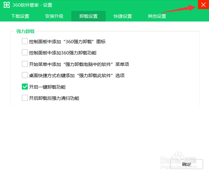The image size is (209, 174).
Task: Enable adding the “360强力卸载” icon to control panel
Action: tap(25, 41)
